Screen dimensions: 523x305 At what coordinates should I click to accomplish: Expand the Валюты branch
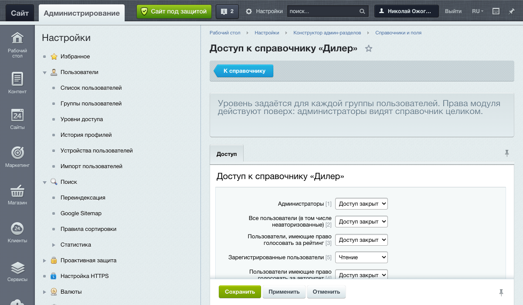(44, 292)
